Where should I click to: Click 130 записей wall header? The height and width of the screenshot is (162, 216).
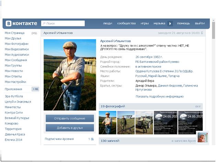click(110, 141)
